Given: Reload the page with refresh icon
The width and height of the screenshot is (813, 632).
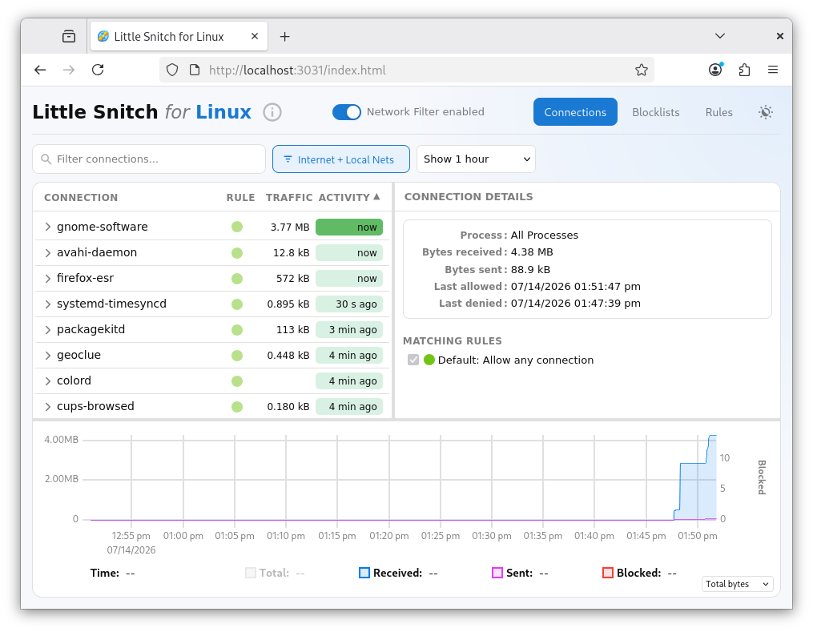Looking at the screenshot, I should click(x=98, y=70).
